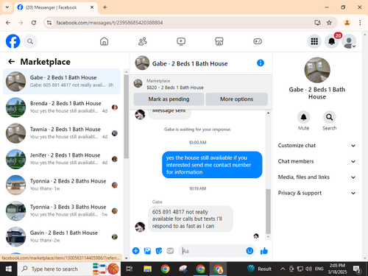This screenshot has width=368, height=276.
Task: View site information icon in address bar
Action: (x=49, y=23)
